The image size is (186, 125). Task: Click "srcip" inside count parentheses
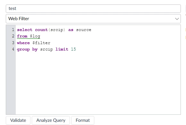pos(57,30)
